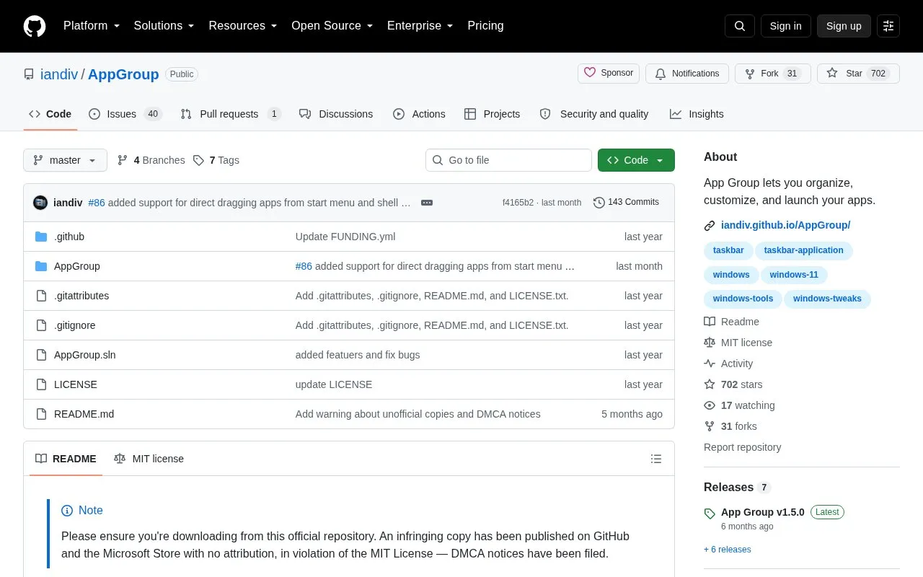This screenshot has height=577, width=923.
Task: Open the Insights tab
Action: (x=697, y=114)
